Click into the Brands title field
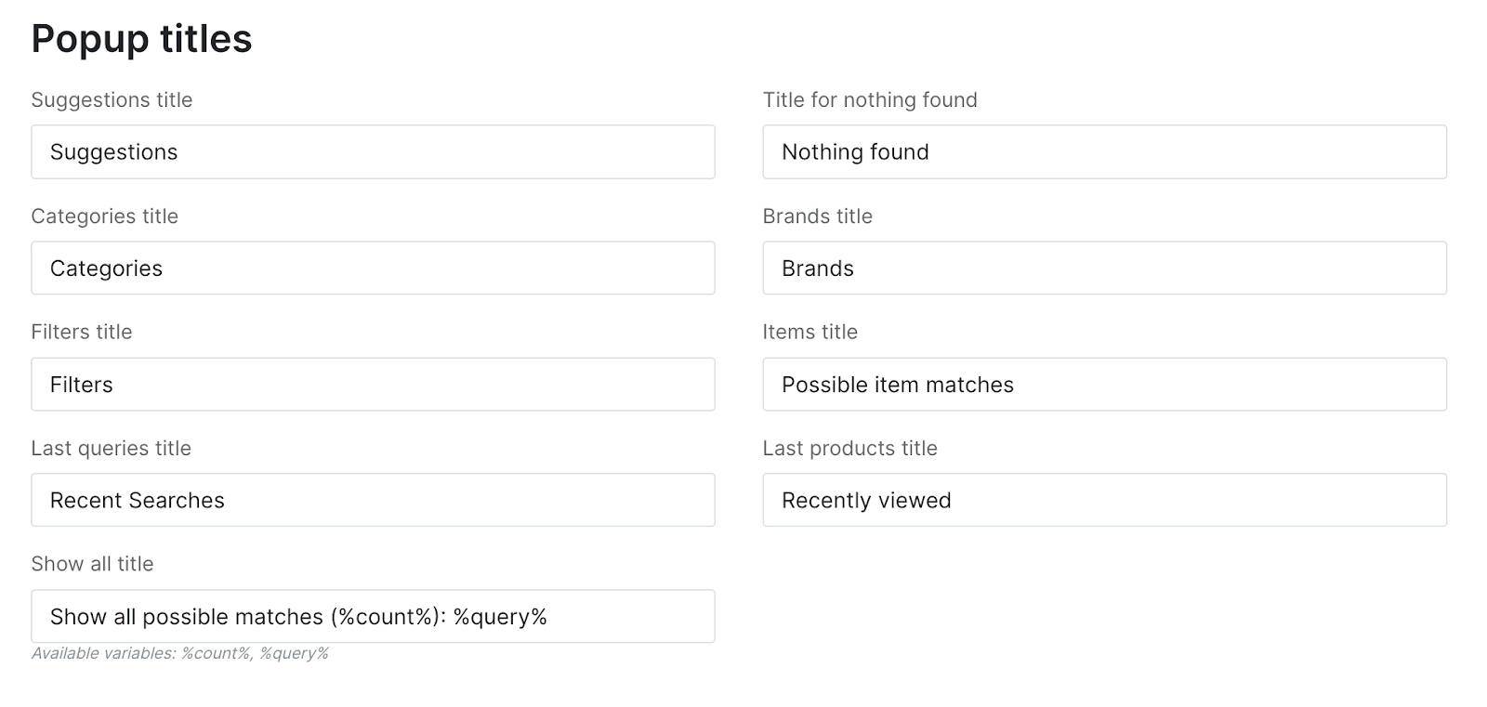 1104,268
